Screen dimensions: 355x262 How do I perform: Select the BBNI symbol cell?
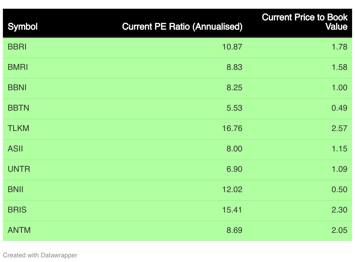click(17, 88)
